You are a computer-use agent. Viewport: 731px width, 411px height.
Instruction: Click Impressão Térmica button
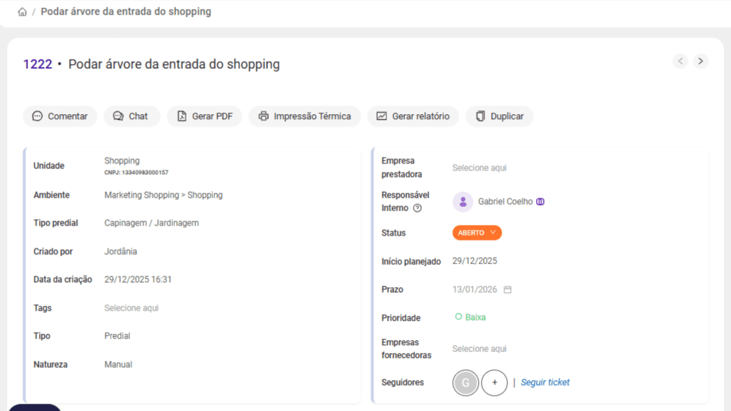[305, 116]
